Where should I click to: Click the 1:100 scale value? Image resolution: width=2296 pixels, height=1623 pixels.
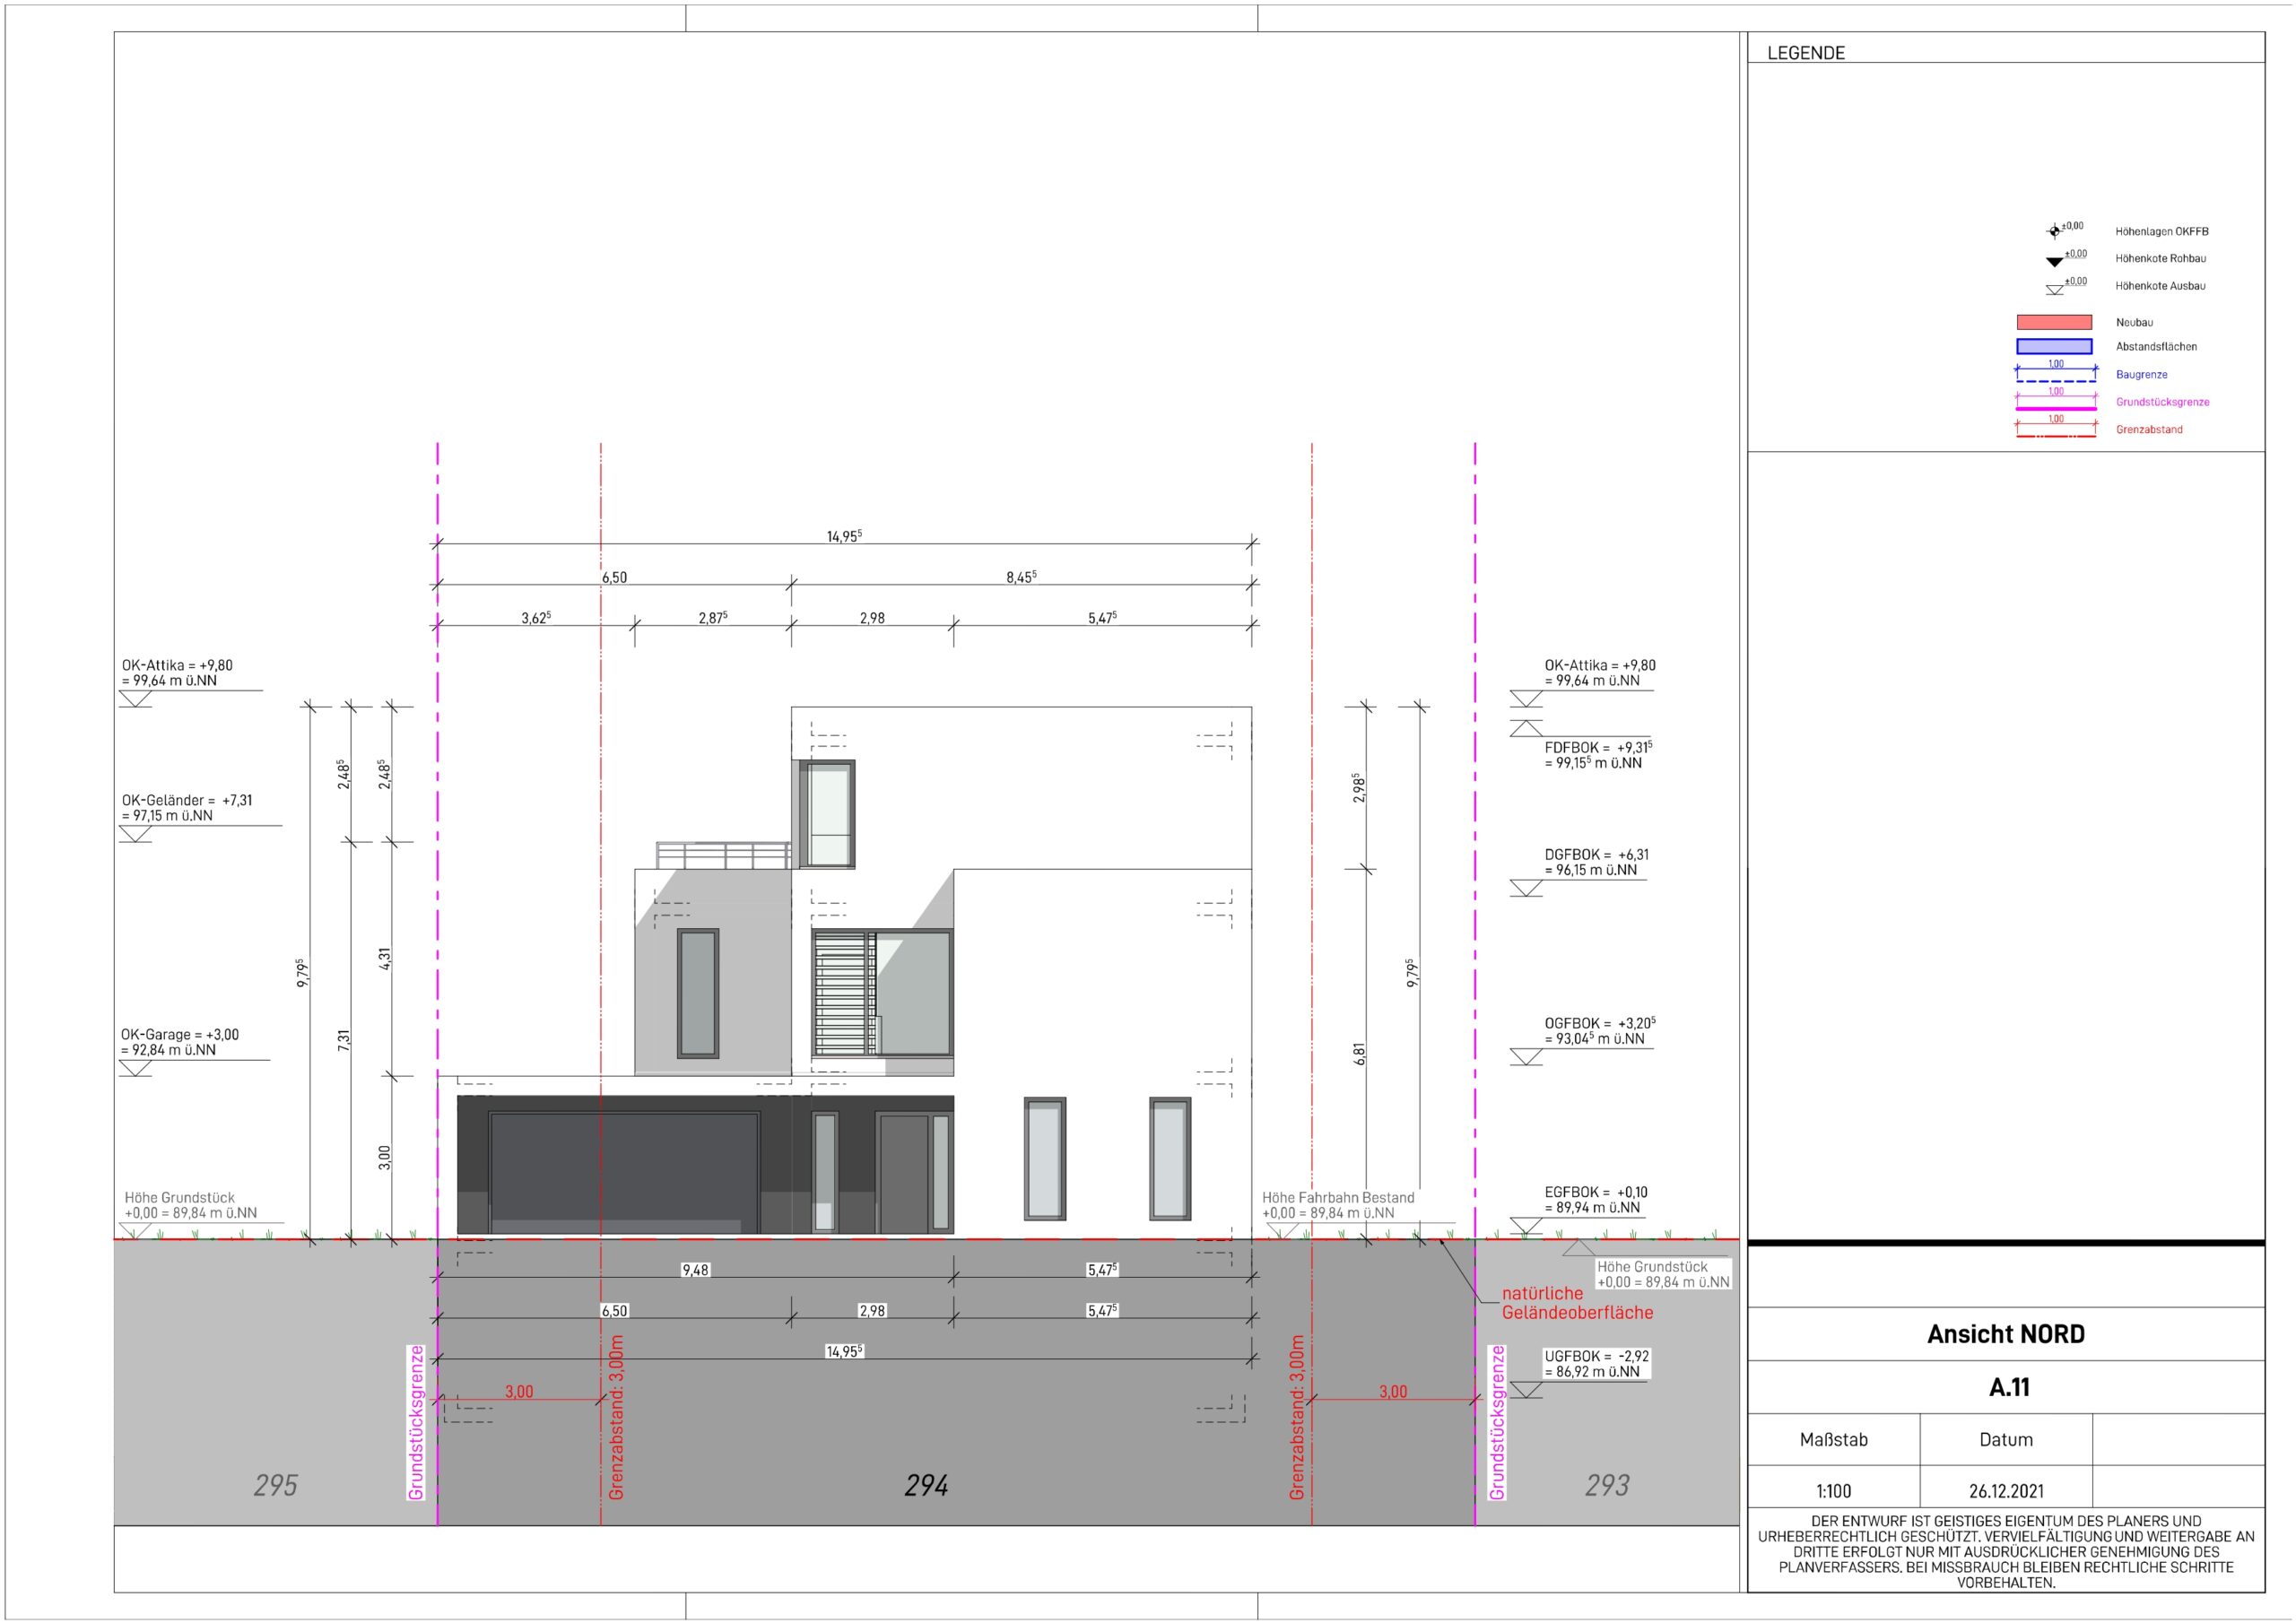coord(1833,1491)
